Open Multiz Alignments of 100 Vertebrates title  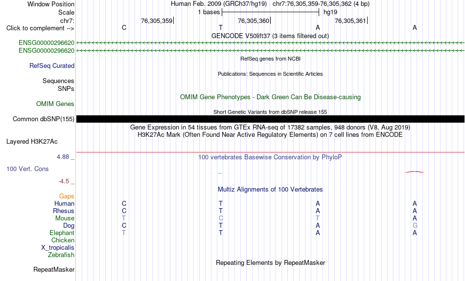click(270, 190)
